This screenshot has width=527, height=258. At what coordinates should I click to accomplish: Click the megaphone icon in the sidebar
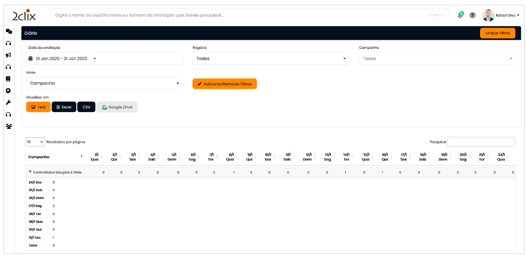[8, 55]
